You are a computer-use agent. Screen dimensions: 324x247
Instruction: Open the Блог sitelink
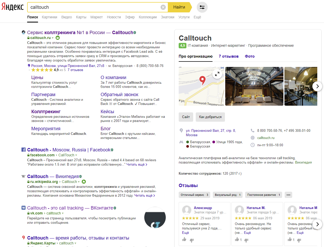[106, 129]
